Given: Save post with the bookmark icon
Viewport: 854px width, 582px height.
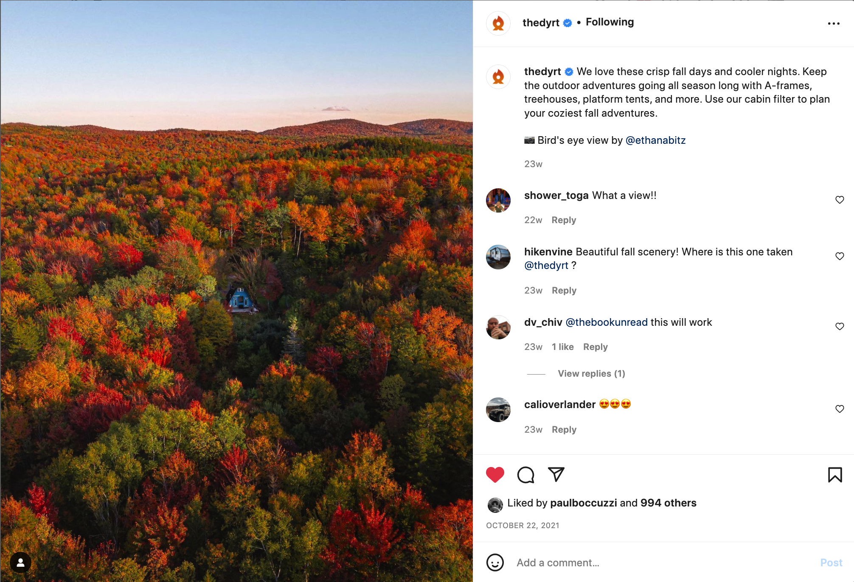Looking at the screenshot, I should (x=835, y=475).
